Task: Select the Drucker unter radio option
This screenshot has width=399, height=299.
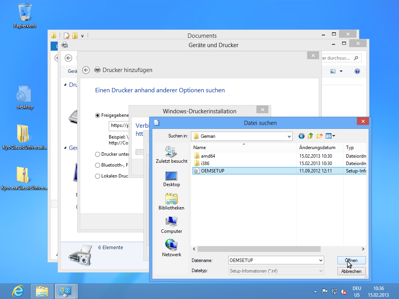Action: coord(97,154)
